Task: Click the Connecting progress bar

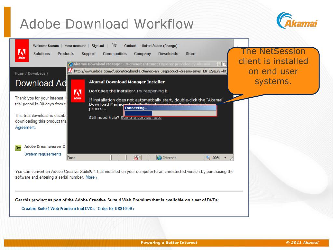Action: tap(170, 113)
